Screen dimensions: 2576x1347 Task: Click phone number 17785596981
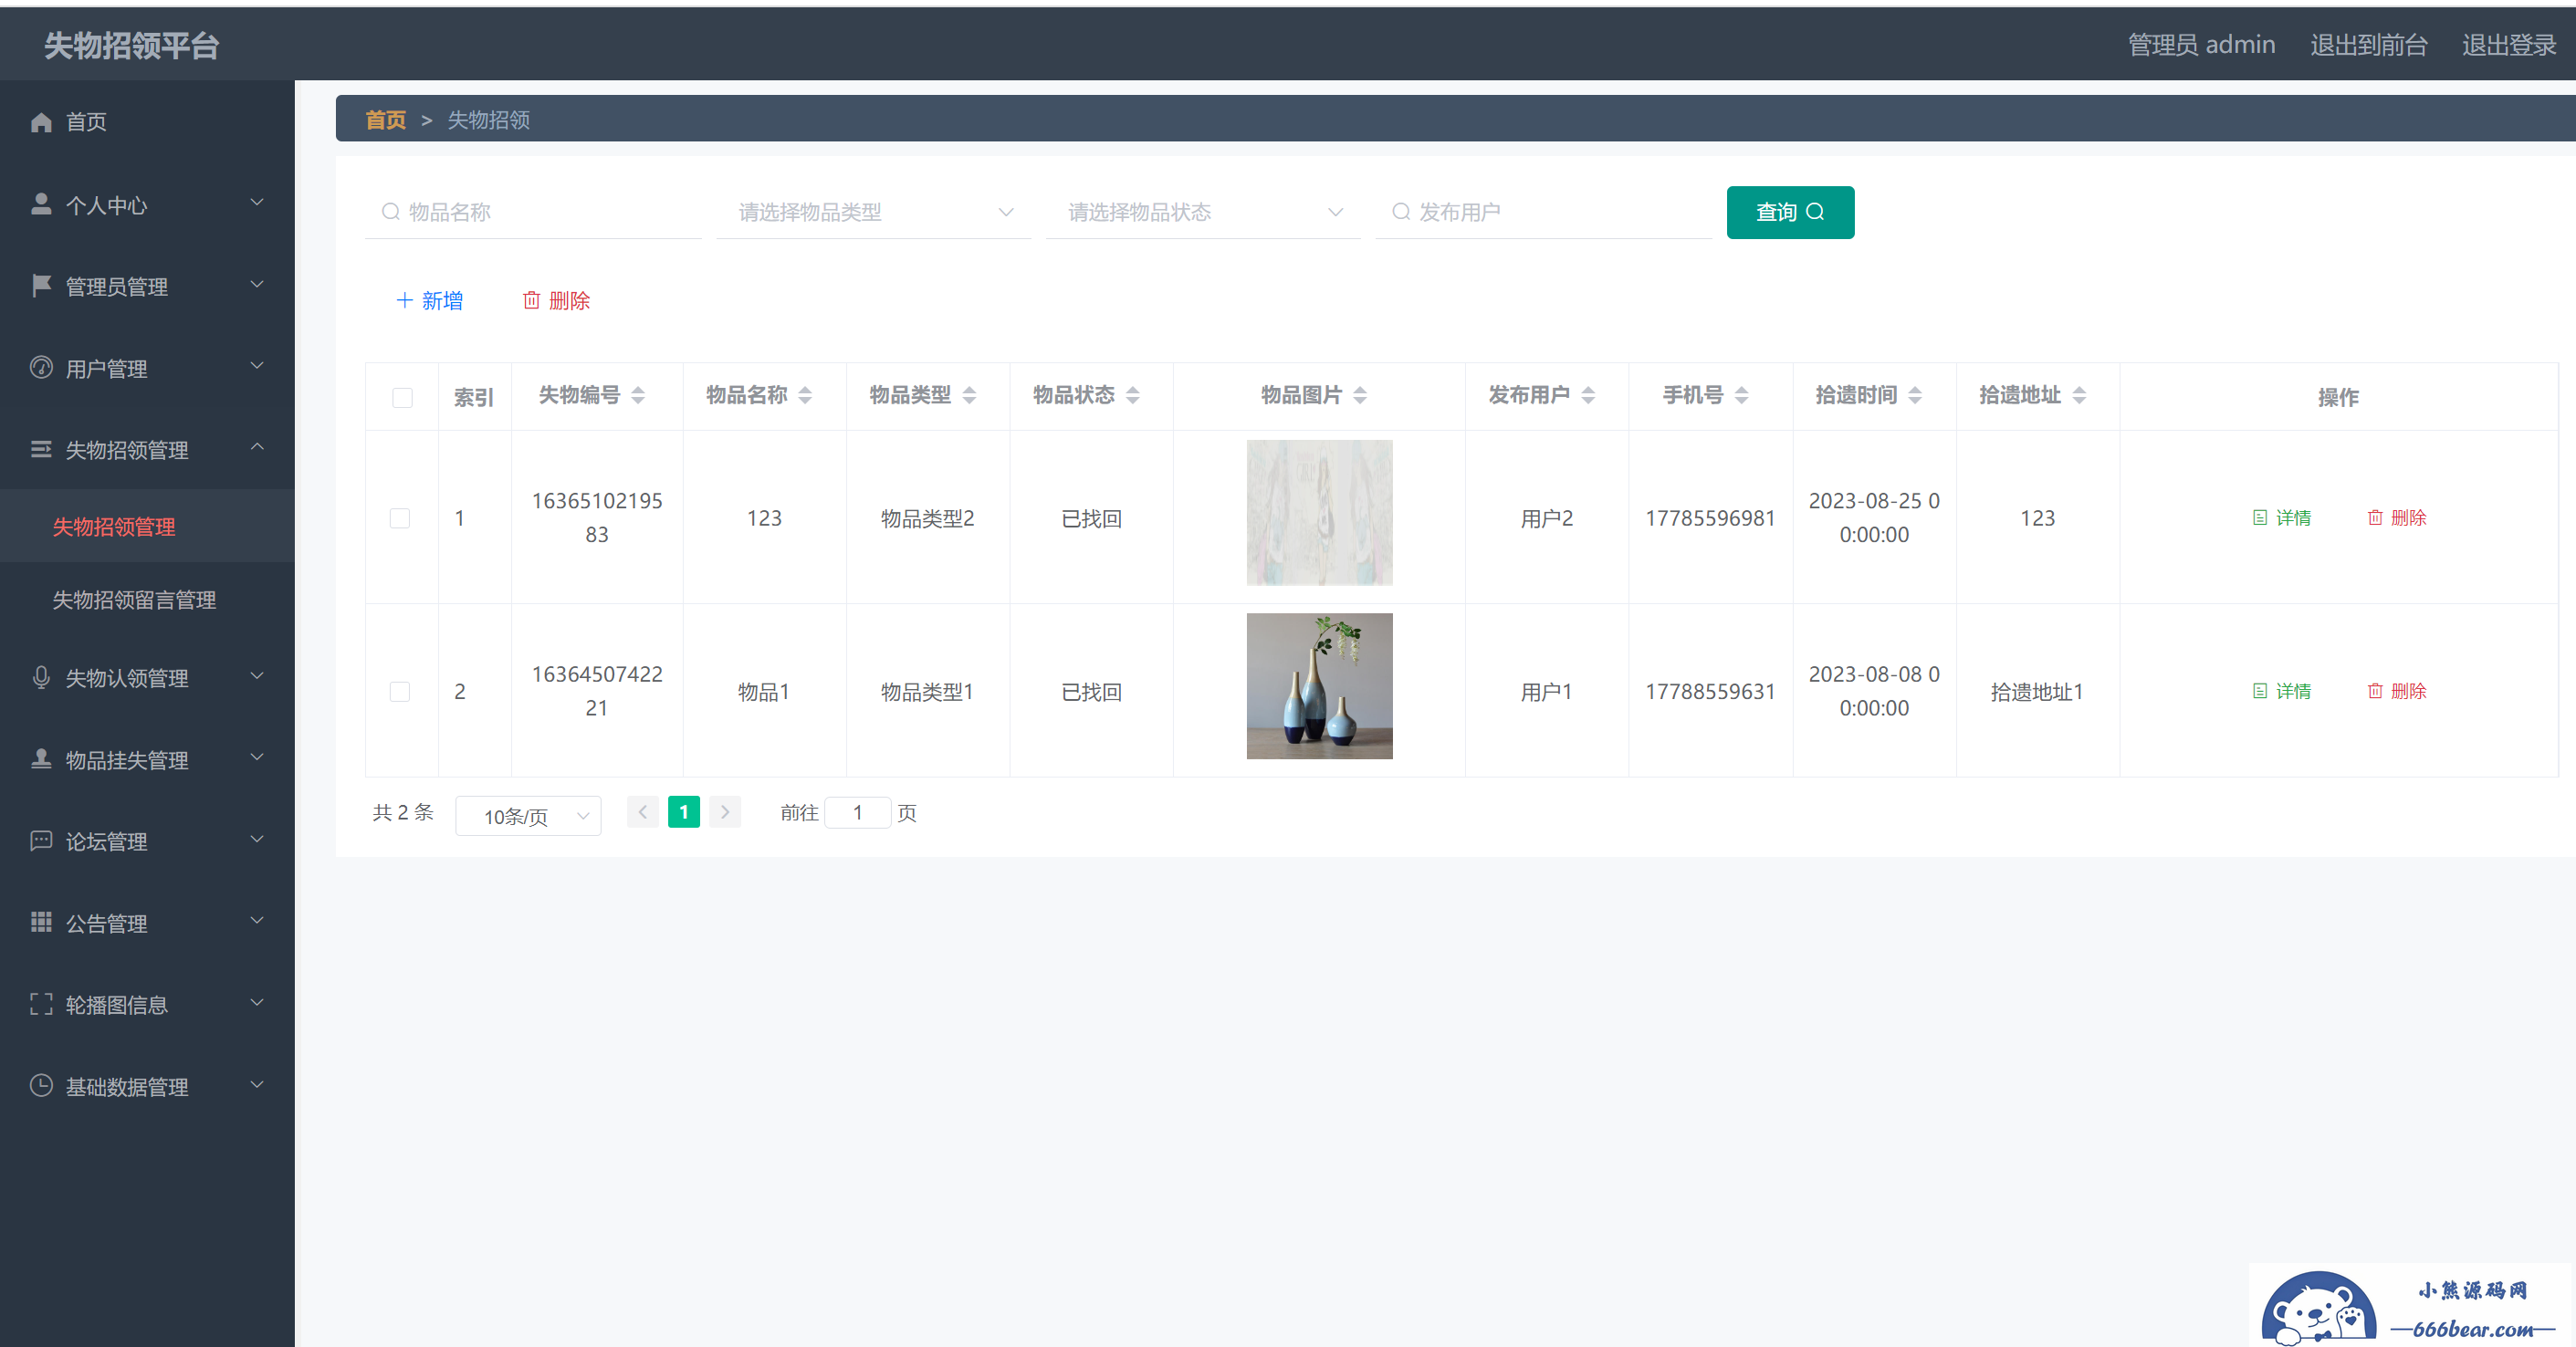click(1710, 518)
